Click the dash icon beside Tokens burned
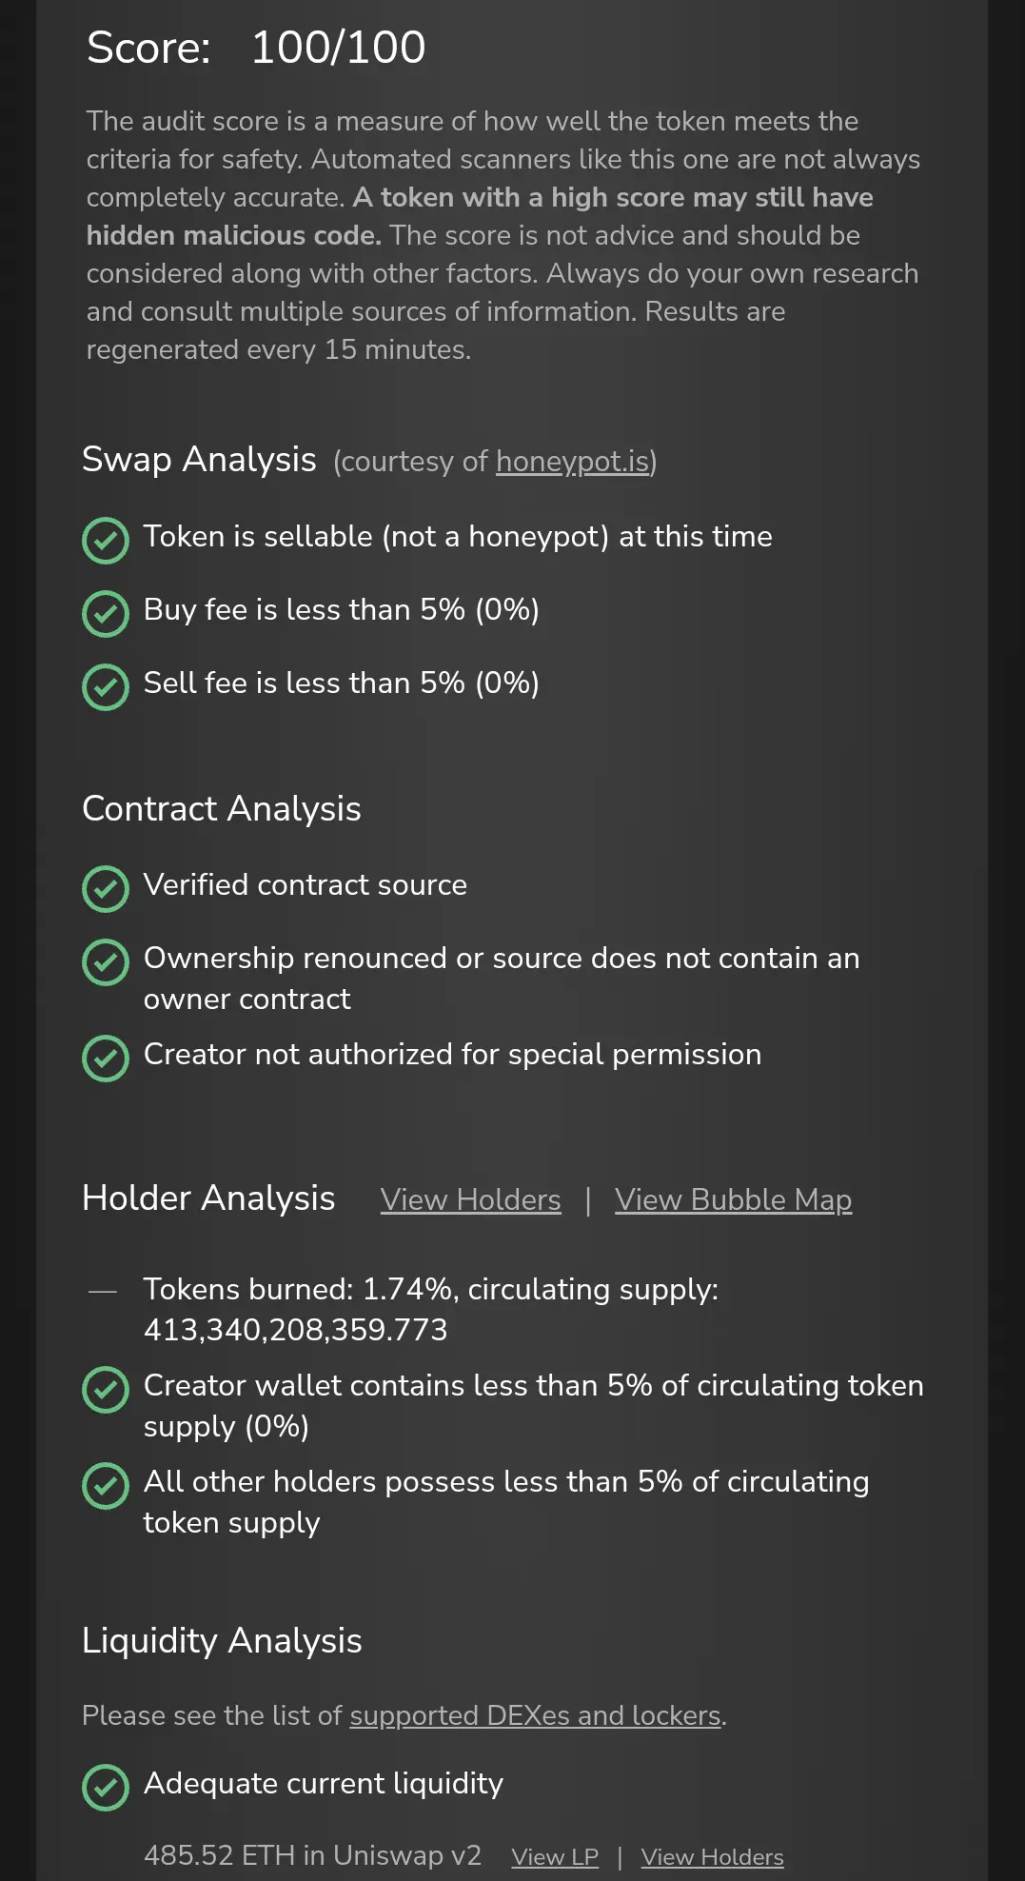 tap(102, 1292)
